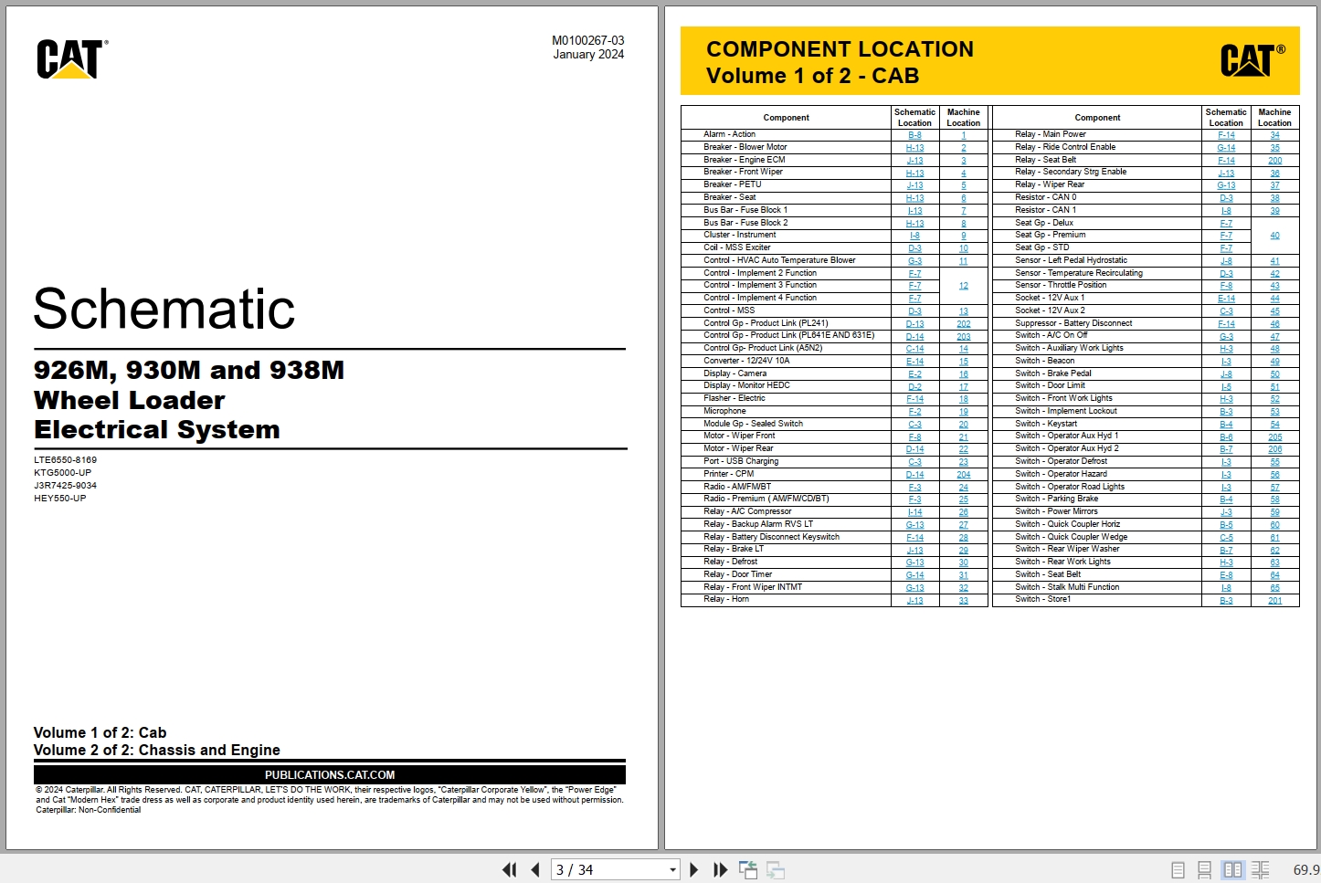
Task: Open schematic location F-2 for Microphone
Action: click(914, 412)
